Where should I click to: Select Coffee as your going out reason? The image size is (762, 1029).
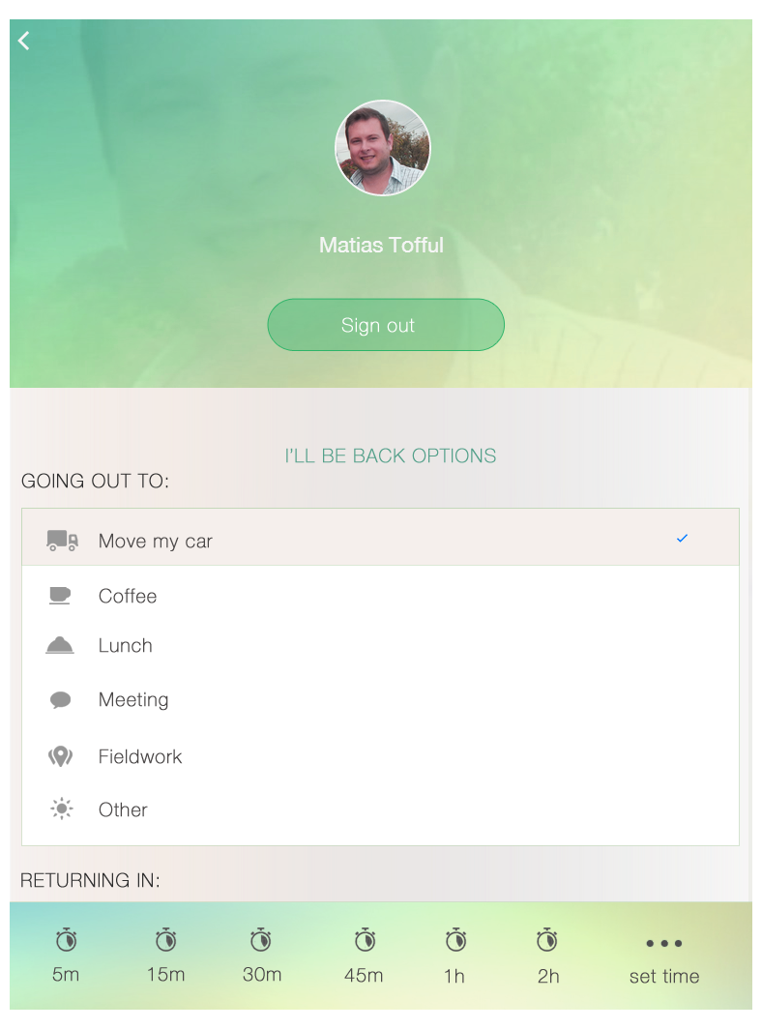pyautogui.click(x=128, y=596)
